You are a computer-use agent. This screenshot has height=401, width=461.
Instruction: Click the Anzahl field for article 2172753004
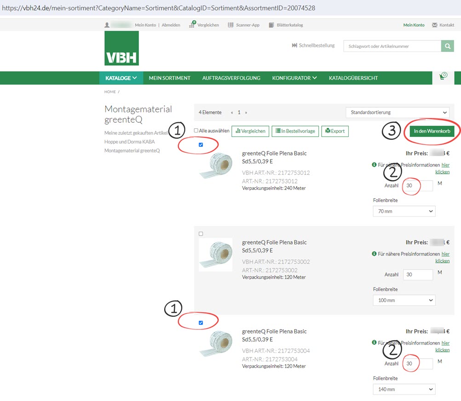tap(418, 364)
